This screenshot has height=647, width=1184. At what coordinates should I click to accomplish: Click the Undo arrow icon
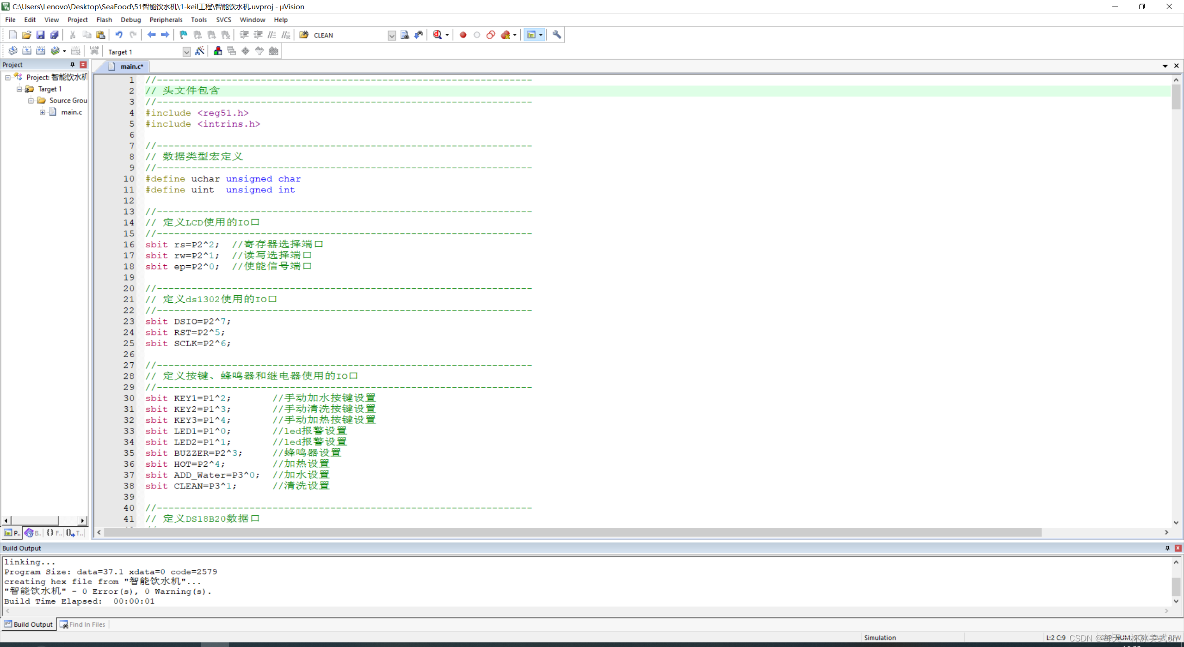tap(119, 35)
